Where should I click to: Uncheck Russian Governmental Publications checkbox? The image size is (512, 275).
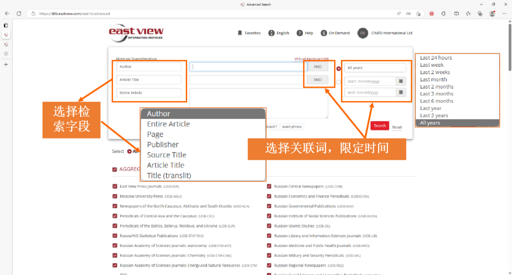click(269, 206)
